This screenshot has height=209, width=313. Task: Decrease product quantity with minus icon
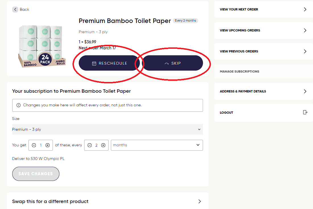(x=34, y=145)
